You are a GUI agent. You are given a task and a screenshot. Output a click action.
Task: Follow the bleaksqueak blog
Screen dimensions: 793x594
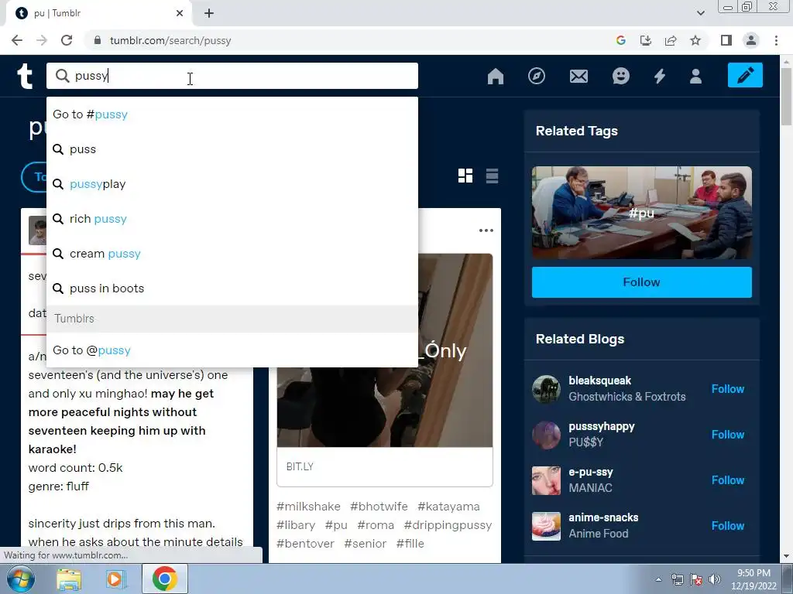pos(728,389)
